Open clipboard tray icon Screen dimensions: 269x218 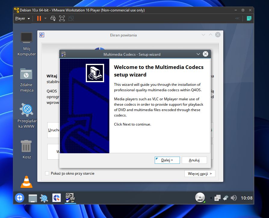click(217, 198)
